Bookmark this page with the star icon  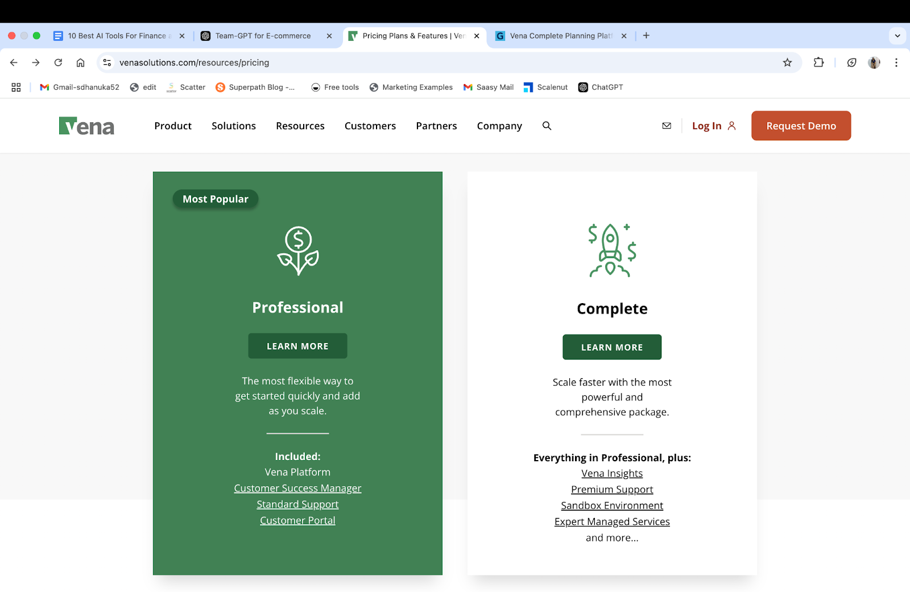[787, 63]
